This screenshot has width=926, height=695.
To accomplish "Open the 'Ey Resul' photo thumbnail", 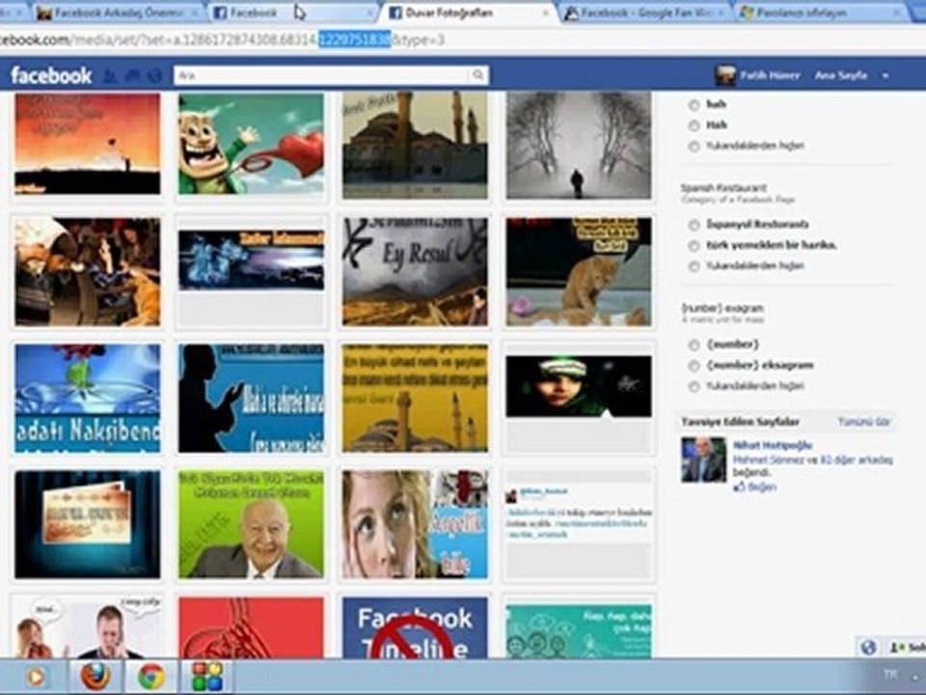I will coord(415,272).
